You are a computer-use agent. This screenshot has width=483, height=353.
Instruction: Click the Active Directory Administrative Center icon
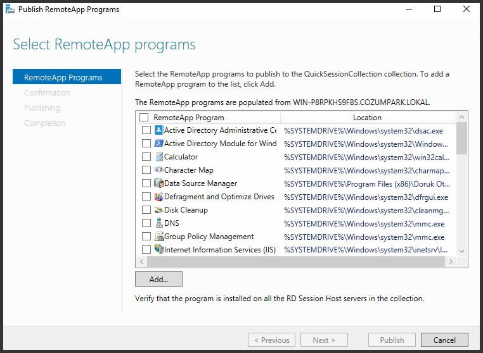(x=158, y=130)
